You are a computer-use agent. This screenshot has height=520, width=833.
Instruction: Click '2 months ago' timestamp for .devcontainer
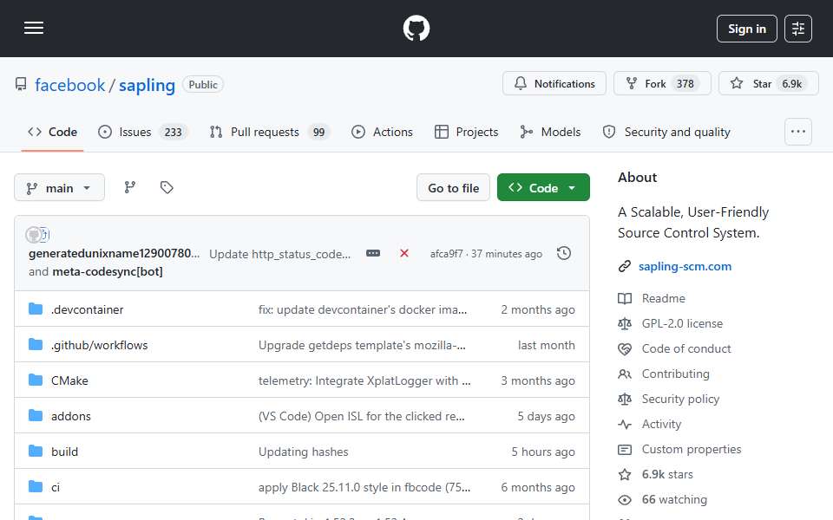point(538,309)
